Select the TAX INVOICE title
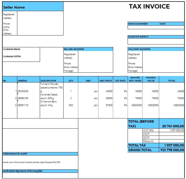Screen dimensions: 186x179 pos(149,6)
